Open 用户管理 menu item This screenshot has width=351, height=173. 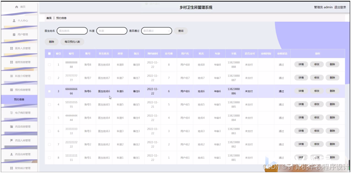click(19, 34)
